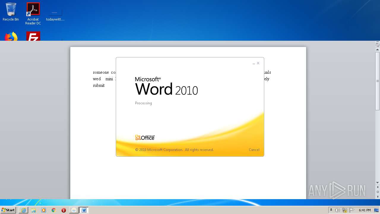Screen dimensions: 380x214
Task: Switch to the taskbar app left of Word
Action: (74, 210)
